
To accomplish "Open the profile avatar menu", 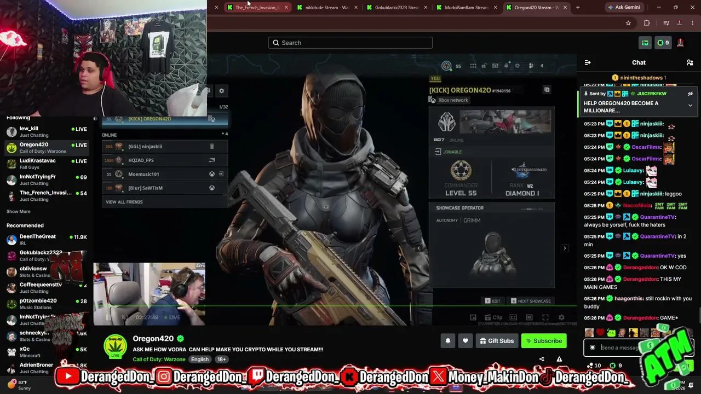I will (x=680, y=43).
